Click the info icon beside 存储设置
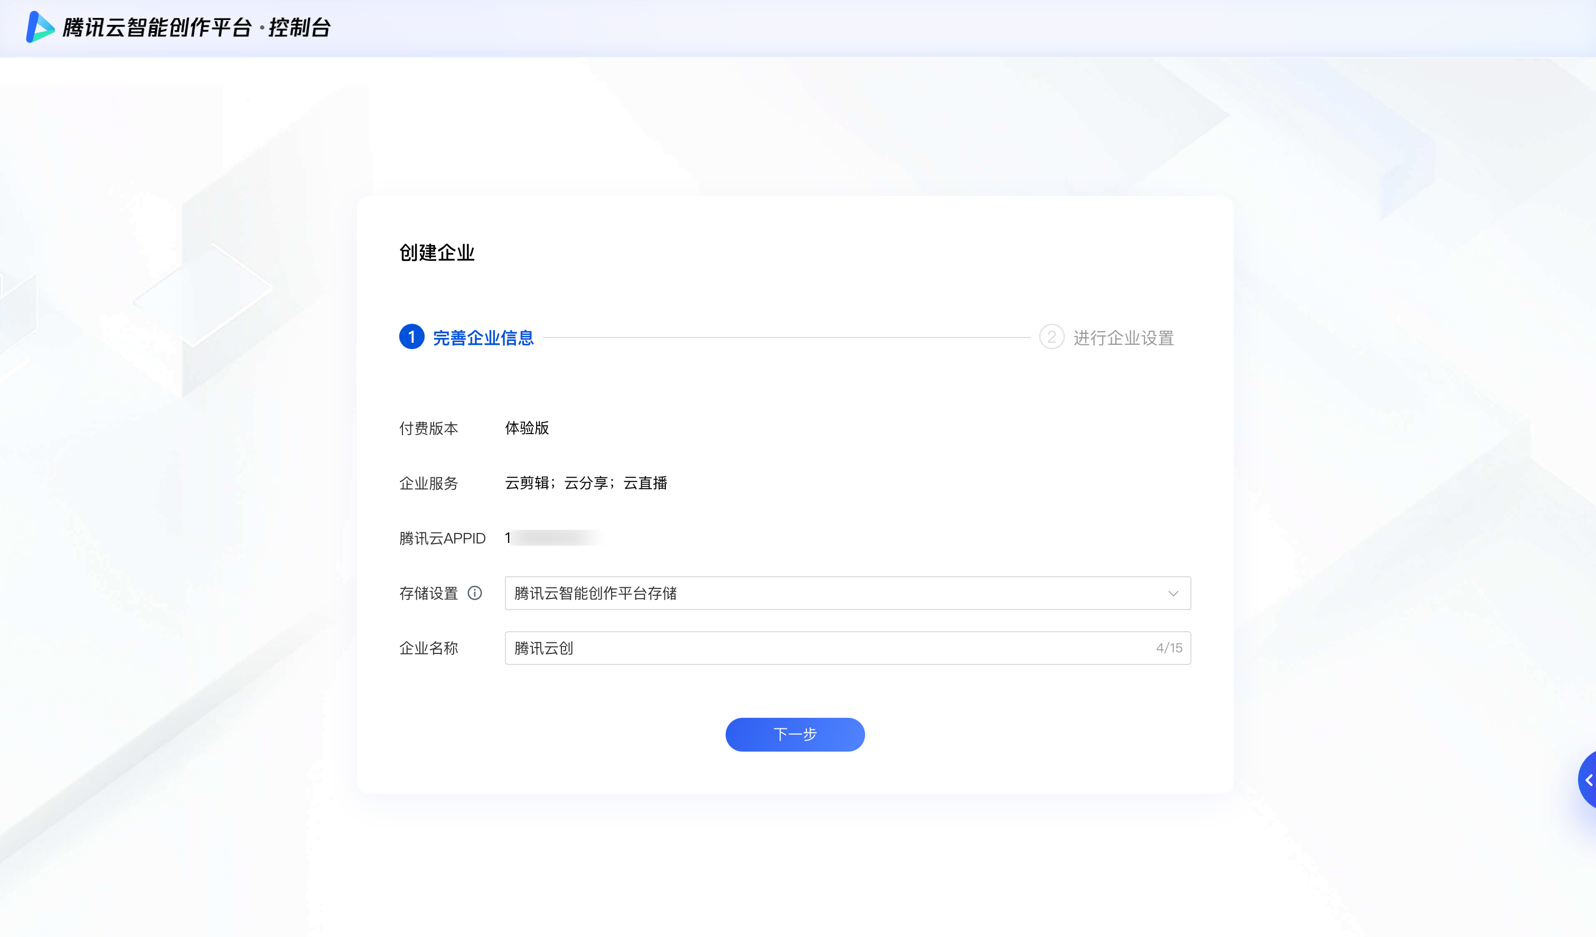 coord(474,593)
